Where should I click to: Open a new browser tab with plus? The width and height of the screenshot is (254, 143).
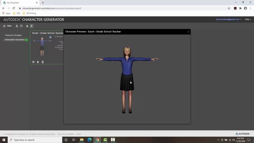tap(43, 3)
